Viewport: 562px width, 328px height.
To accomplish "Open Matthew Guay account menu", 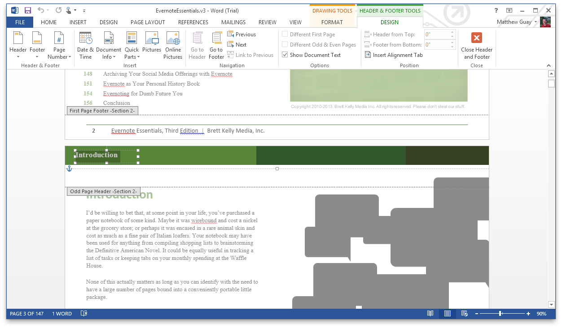I will click(517, 22).
